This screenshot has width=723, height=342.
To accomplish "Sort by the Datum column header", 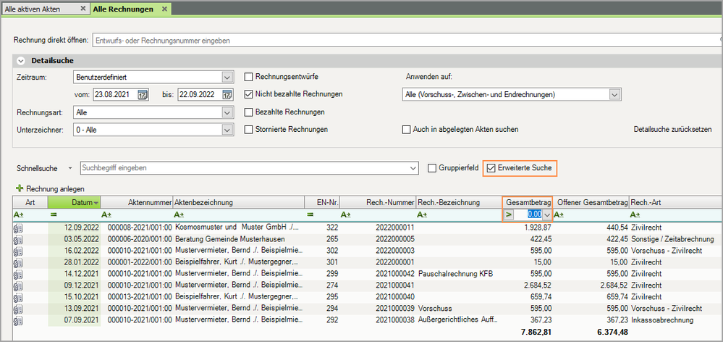I will [x=75, y=203].
